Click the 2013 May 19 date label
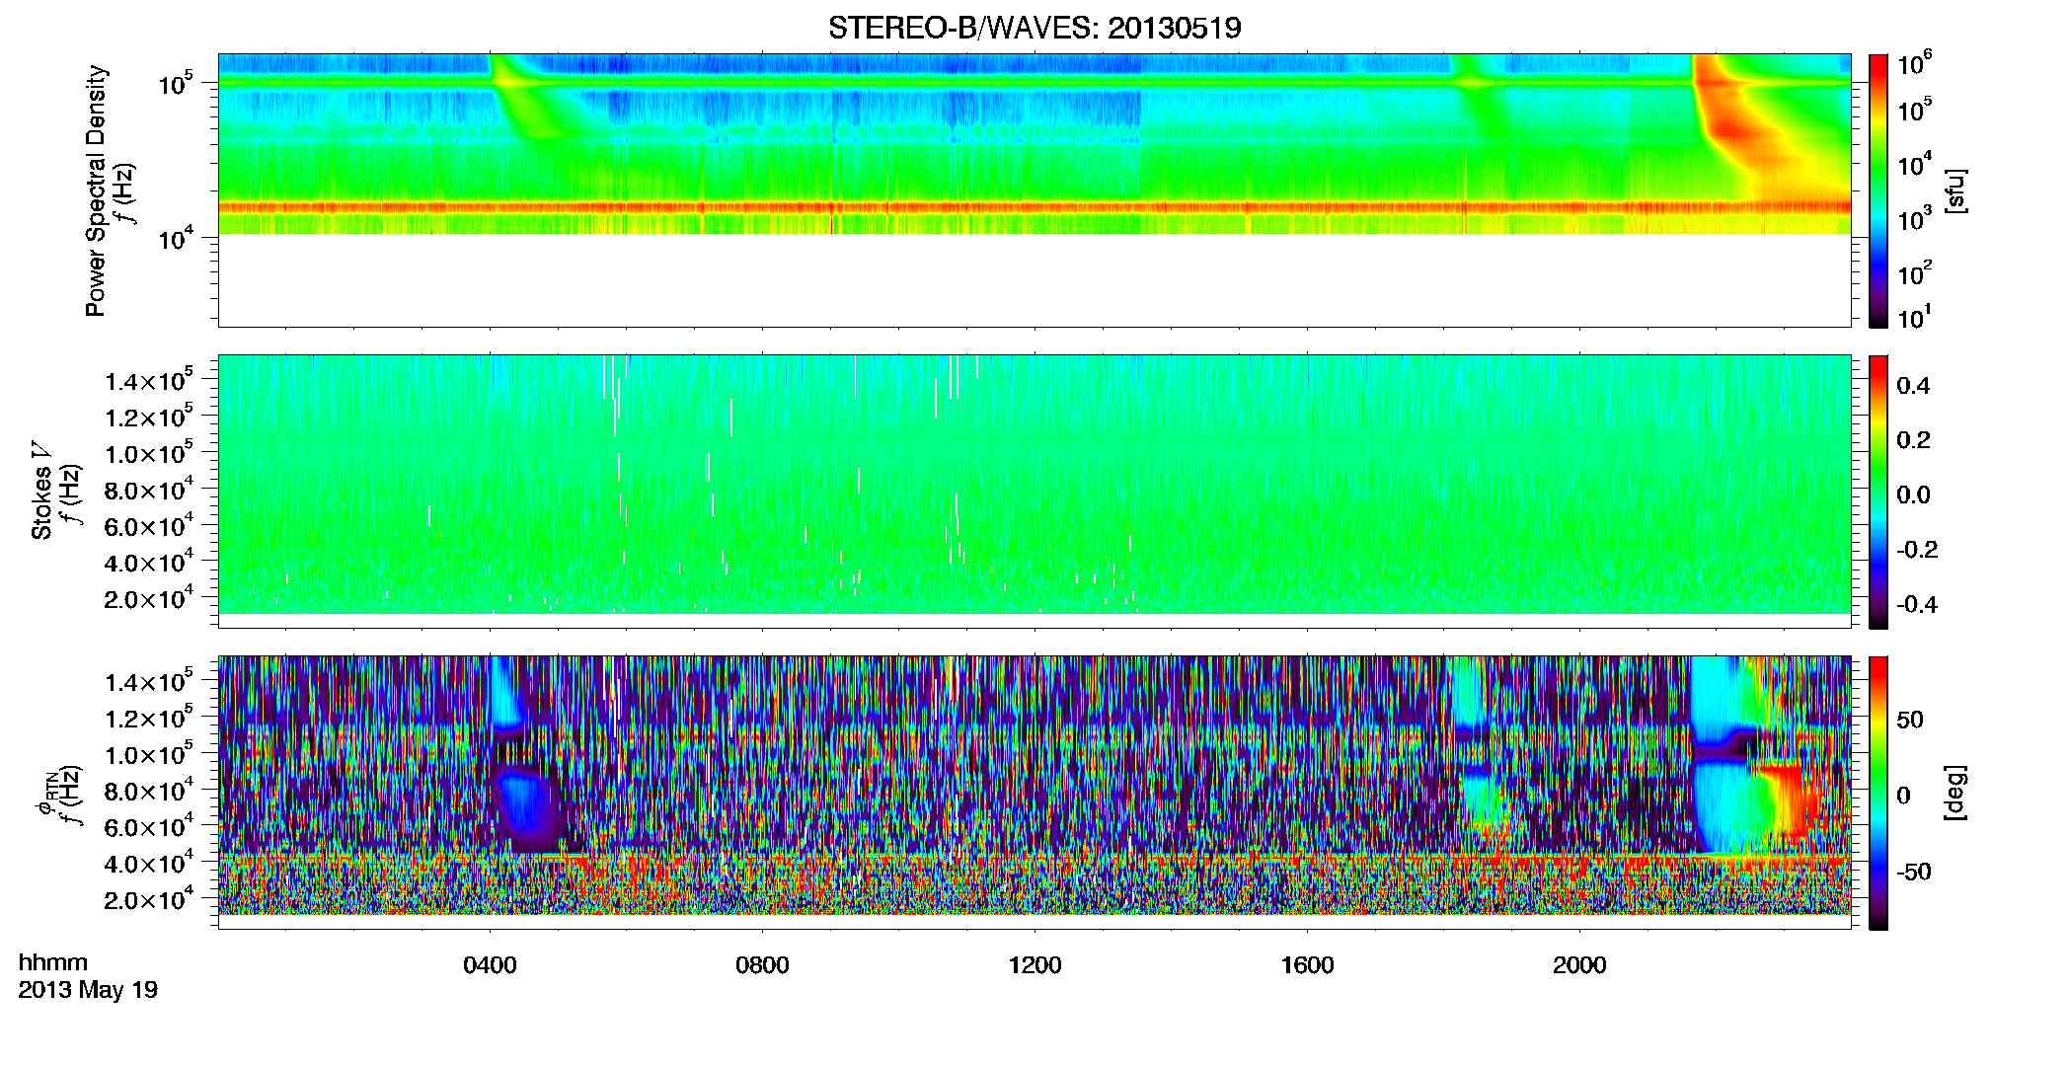The image size is (2069, 1066). [88, 990]
